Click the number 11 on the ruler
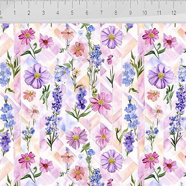 (x=159, y=13)
